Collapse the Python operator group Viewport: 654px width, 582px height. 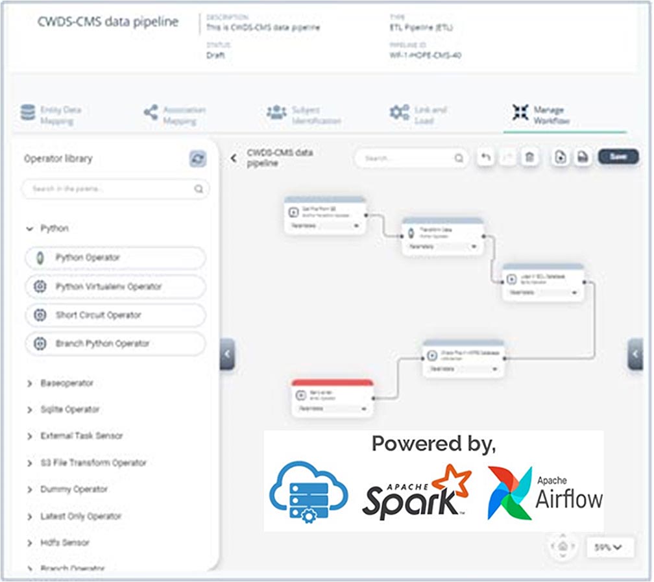[x=30, y=228]
